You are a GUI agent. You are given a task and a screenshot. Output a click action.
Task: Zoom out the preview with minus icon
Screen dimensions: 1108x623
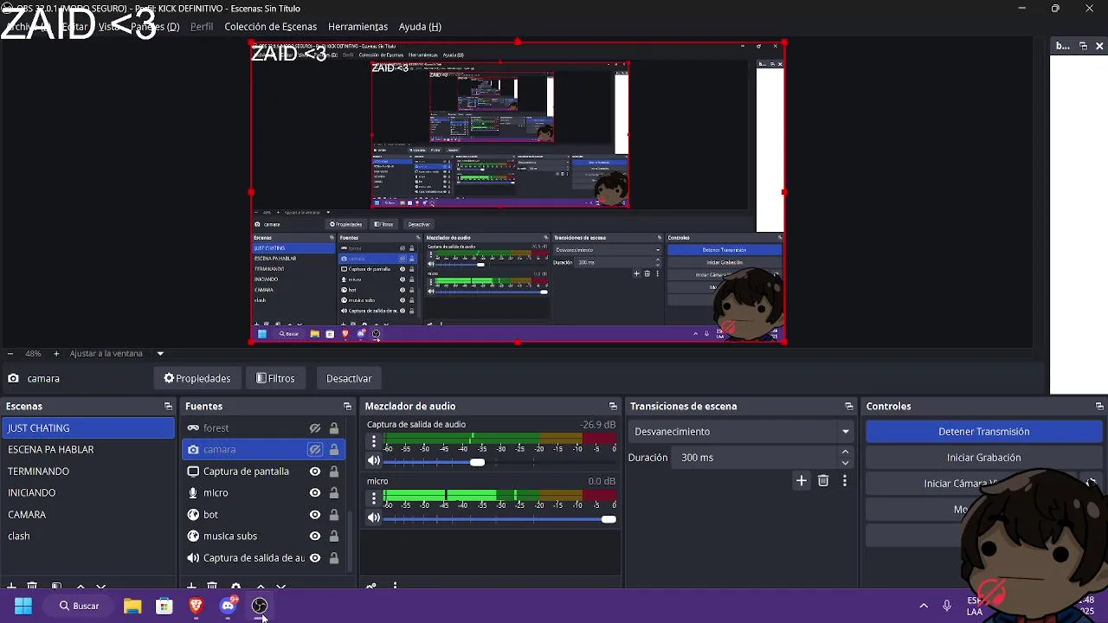coord(10,353)
